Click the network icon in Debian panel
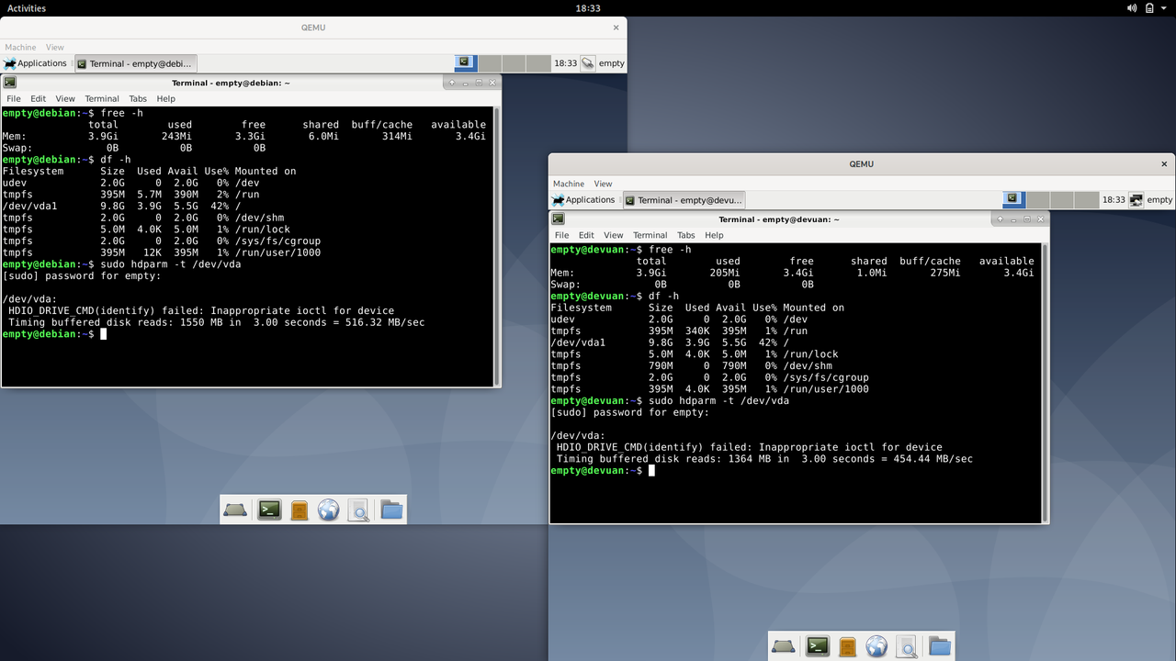Image resolution: width=1176 pixels, height=661 pixels. pyautogui.click(x=587, y=63)
